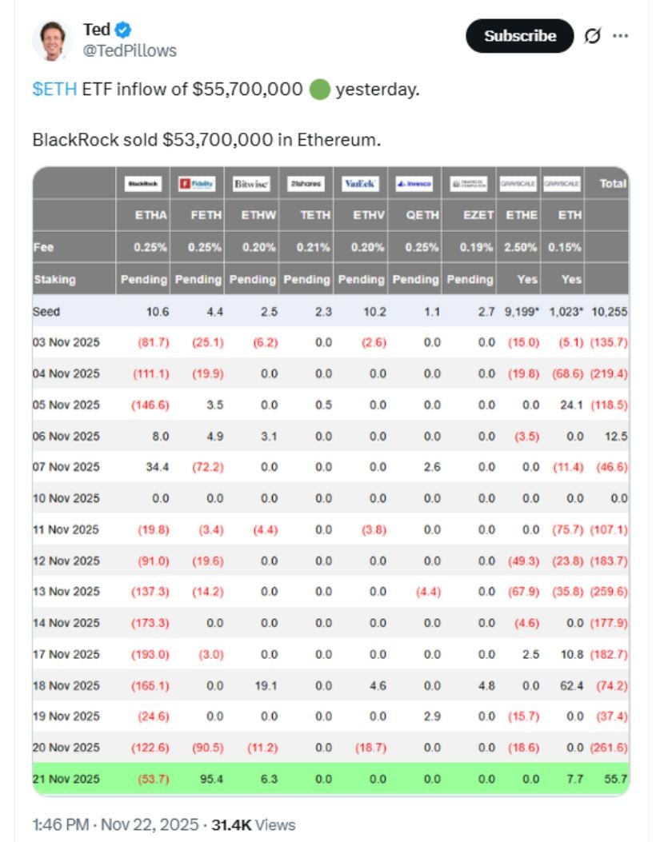Click the Franklin Templeton logo above EZET
This screenshot has width=660, height=842.
[x=469, y=184]
